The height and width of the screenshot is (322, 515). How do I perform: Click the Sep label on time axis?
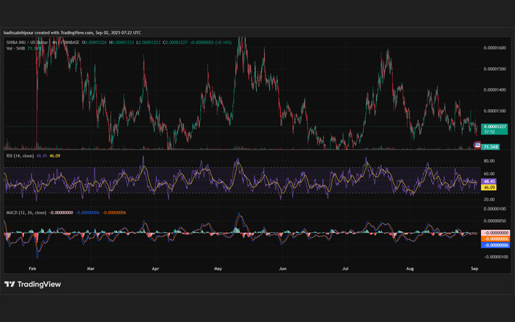[474, 269]
